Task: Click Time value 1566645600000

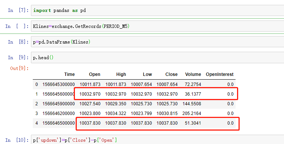Action: (x=59, y=94)
